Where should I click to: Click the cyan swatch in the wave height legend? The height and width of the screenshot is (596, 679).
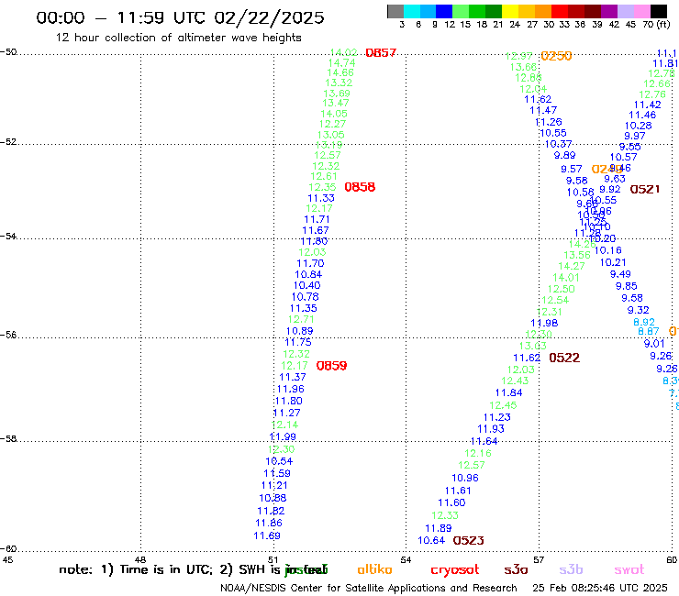412,11
